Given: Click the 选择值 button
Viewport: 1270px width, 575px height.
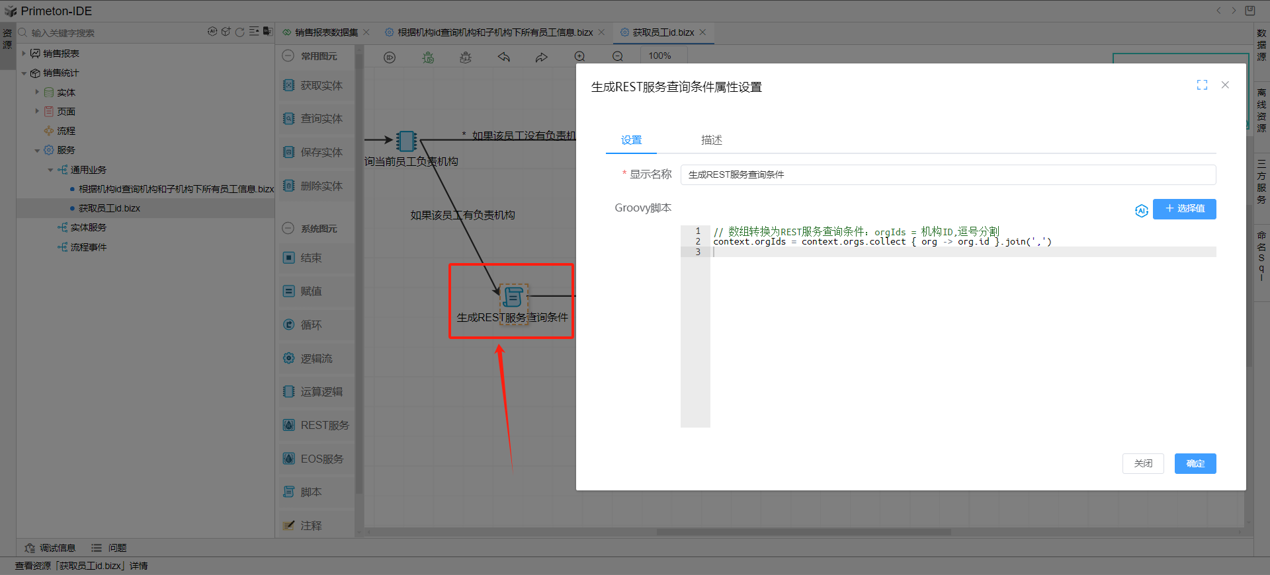Looking at the screenshot, I should (x=1184, y=209).
